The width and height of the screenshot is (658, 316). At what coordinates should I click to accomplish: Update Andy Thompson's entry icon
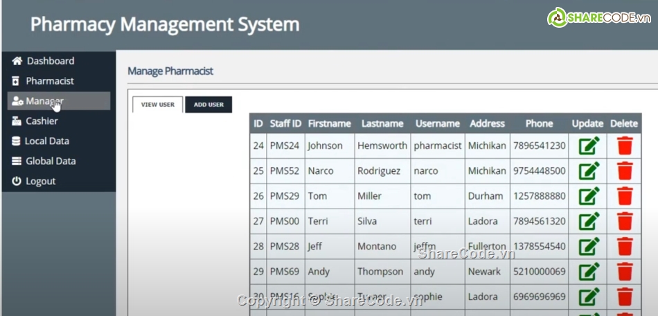click(589, 272)
